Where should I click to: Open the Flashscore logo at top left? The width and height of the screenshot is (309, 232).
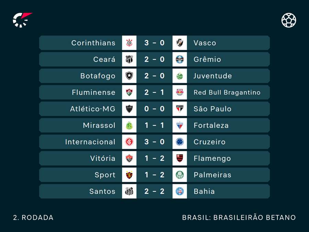[22, 20]
